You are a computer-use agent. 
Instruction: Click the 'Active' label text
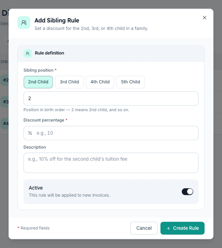(36, 188)
